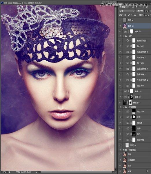Click the lock all padlock icon
This screenshot has height=174, width=151.
tap(135, 15)
